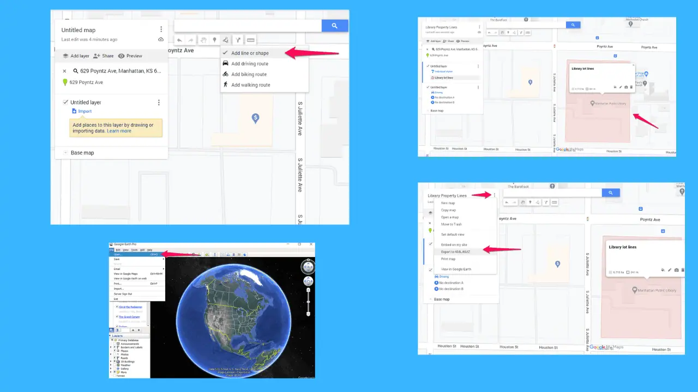Viewport: 698px width, 392px height.
Task: Click the car icon for Add driving route
Action: [225, 63]
